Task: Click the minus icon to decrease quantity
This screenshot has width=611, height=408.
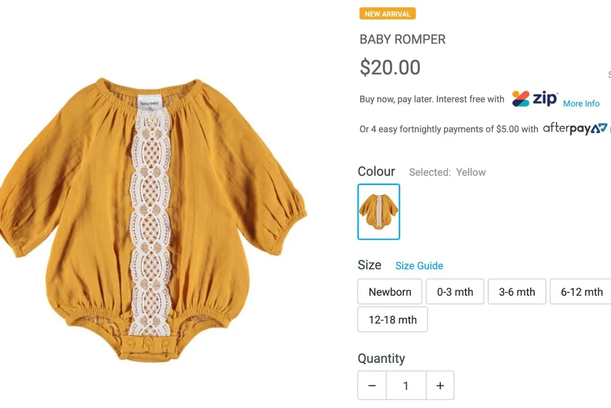Action: tap(372, 385)
